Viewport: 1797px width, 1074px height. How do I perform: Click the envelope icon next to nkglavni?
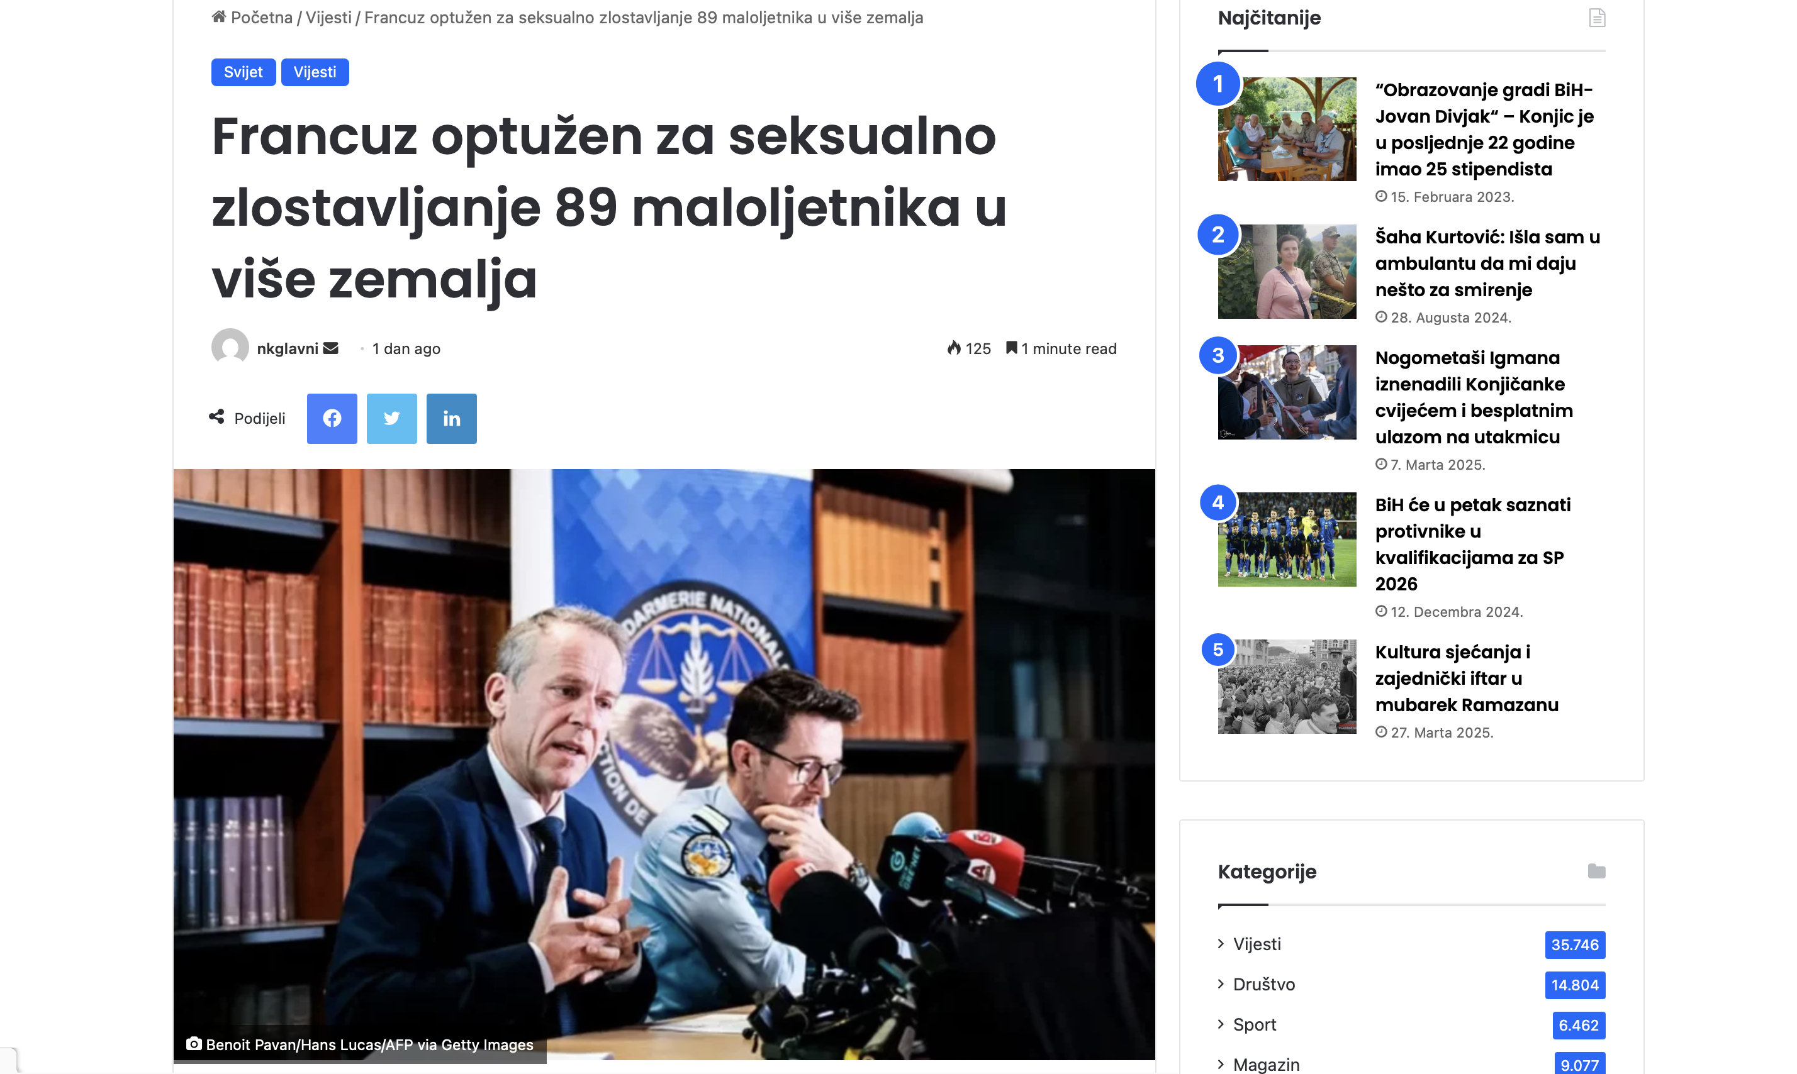tap(331, 348)
